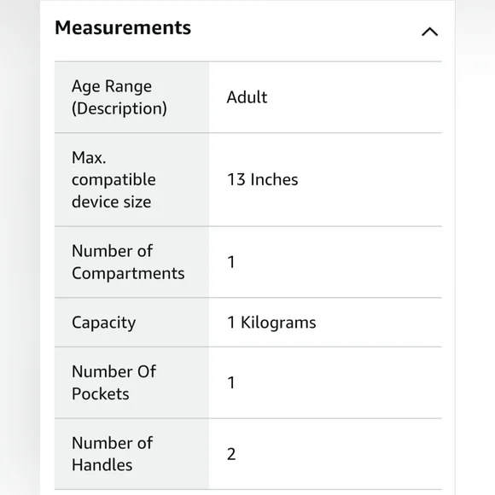This screenshot has width=495, height=495.
Task: Select the Number Of Pockets label
Action: pos(114,382)
